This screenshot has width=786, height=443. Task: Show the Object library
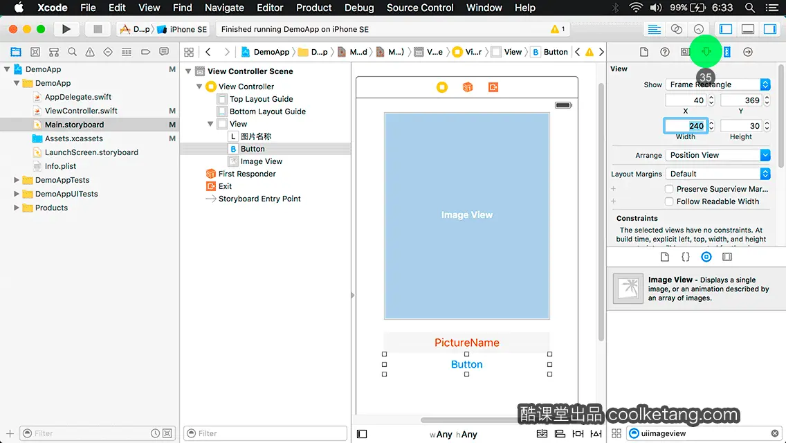tap(706, 257)
